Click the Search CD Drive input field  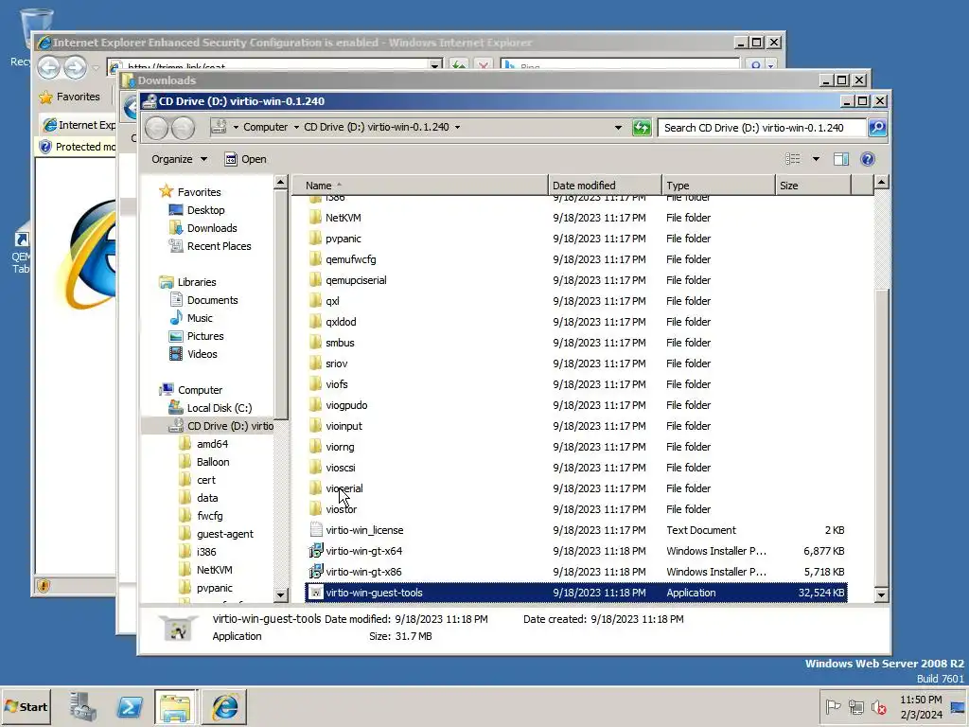click(762, 128)
